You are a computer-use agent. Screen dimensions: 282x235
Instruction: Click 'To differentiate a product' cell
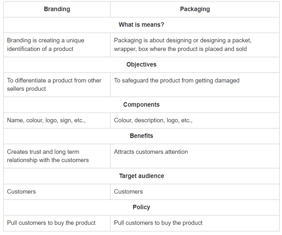coord(54,84)
